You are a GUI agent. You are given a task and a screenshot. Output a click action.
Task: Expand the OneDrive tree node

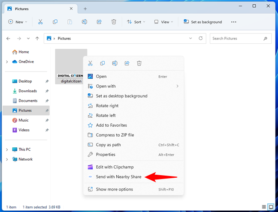[7, 62]
